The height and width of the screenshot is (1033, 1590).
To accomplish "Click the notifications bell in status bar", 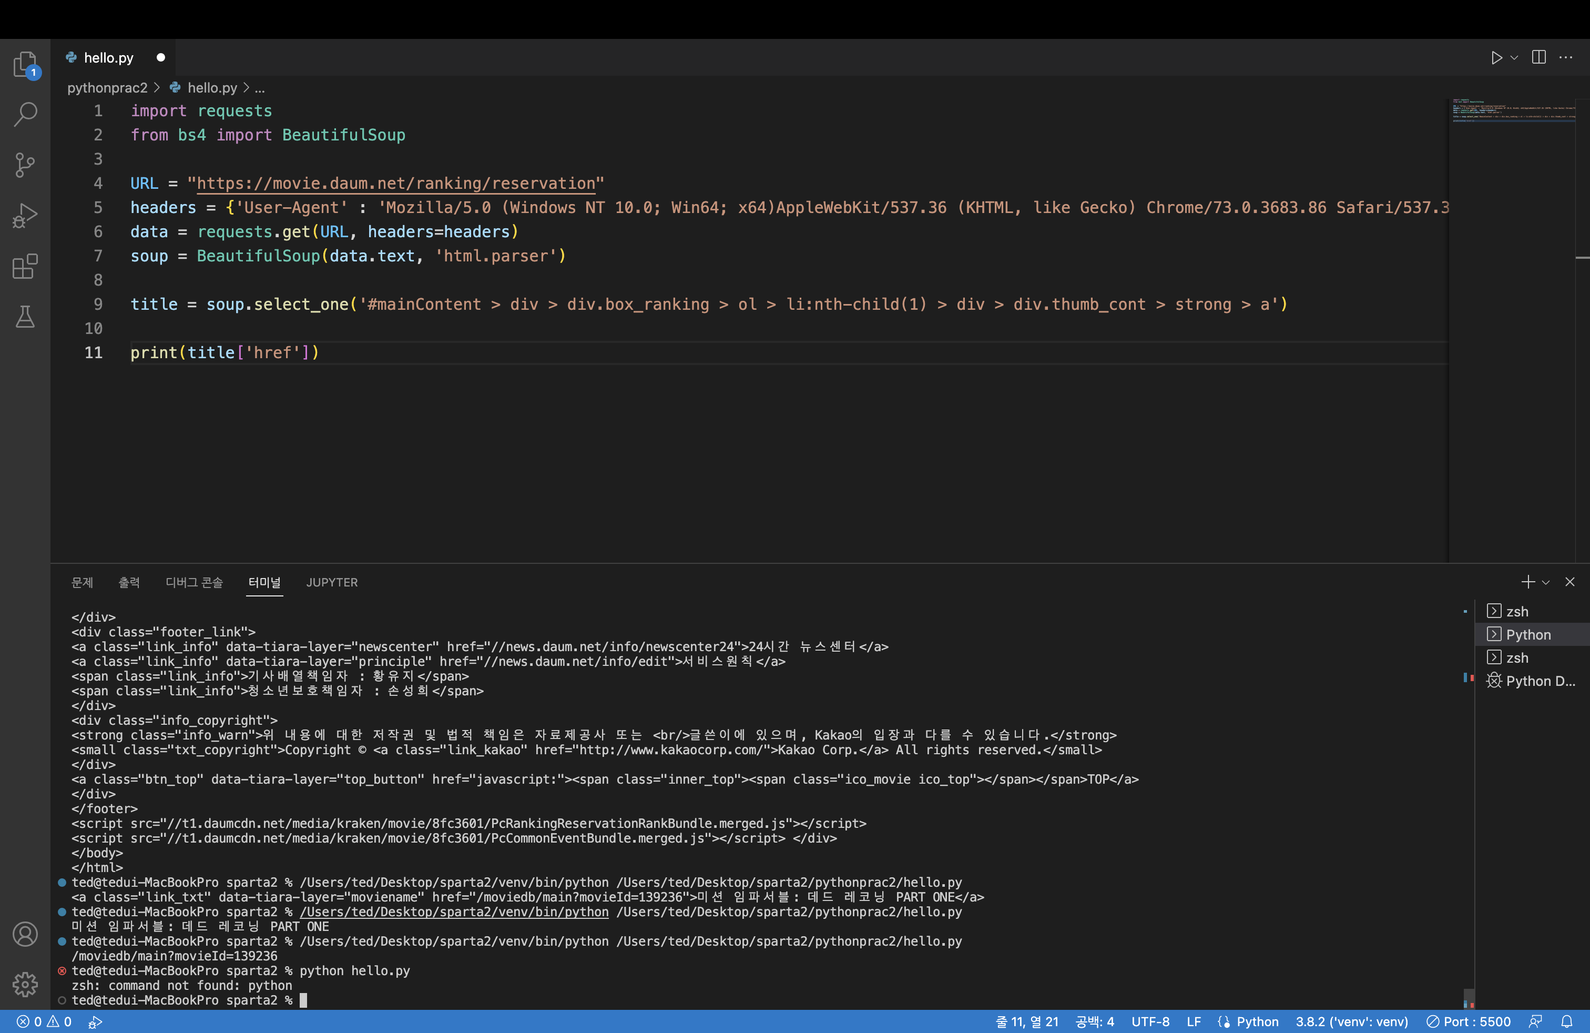I will [x=1567, y=1021].
